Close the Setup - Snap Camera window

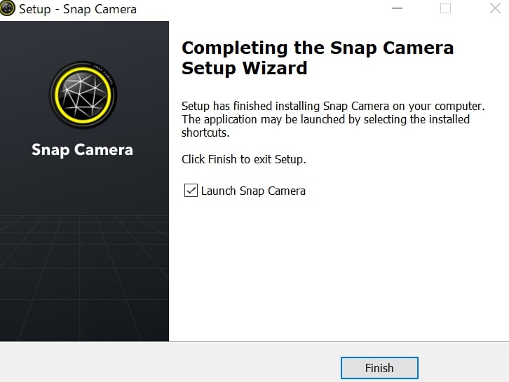(x=495, y=8)
